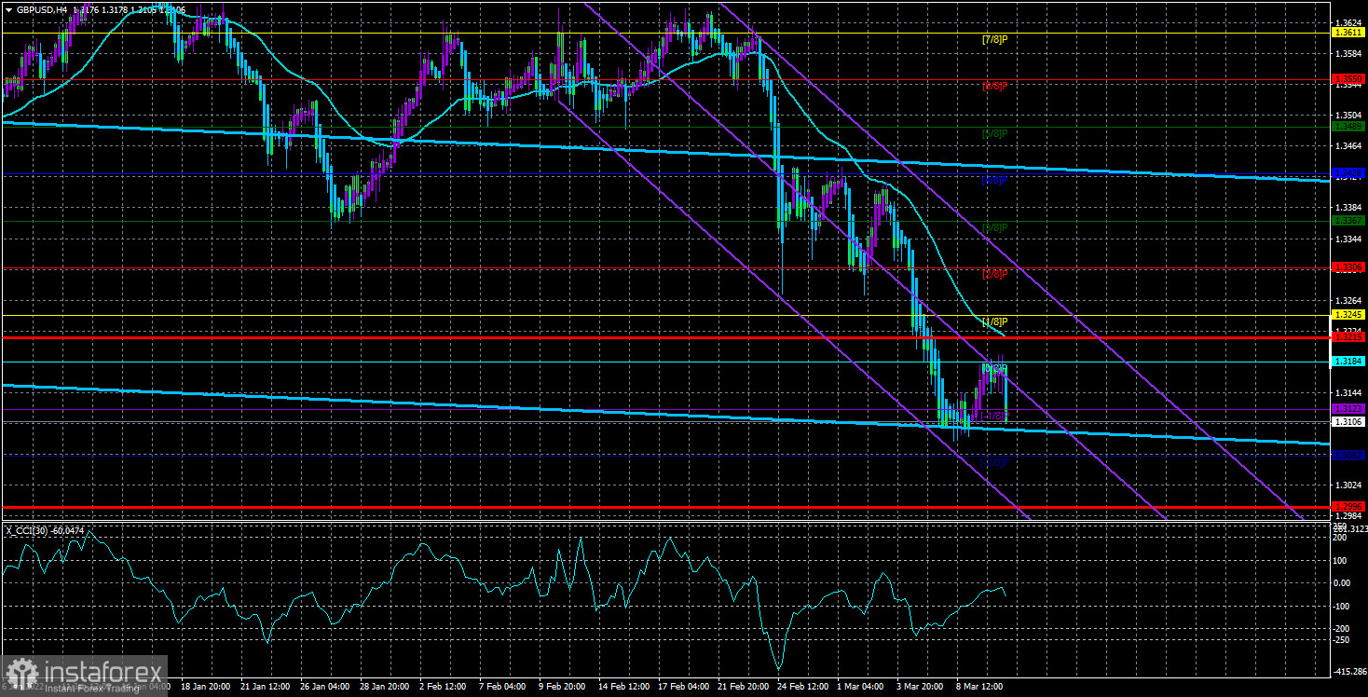Viewport: 1368px width, 697px height.
Task: Click the 9 Feb 20:00 time label
Action: click(x=561, y=687)
